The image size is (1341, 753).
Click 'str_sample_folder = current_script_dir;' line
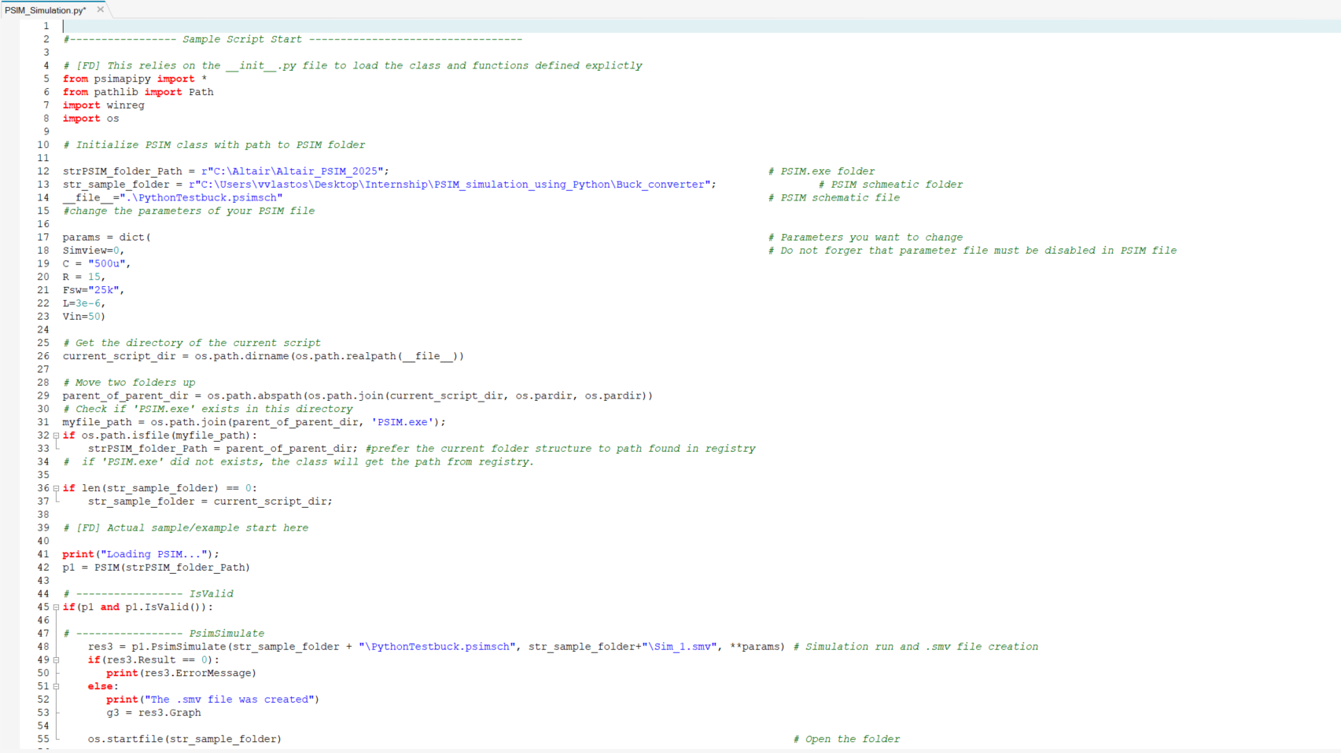coord(210,501)
